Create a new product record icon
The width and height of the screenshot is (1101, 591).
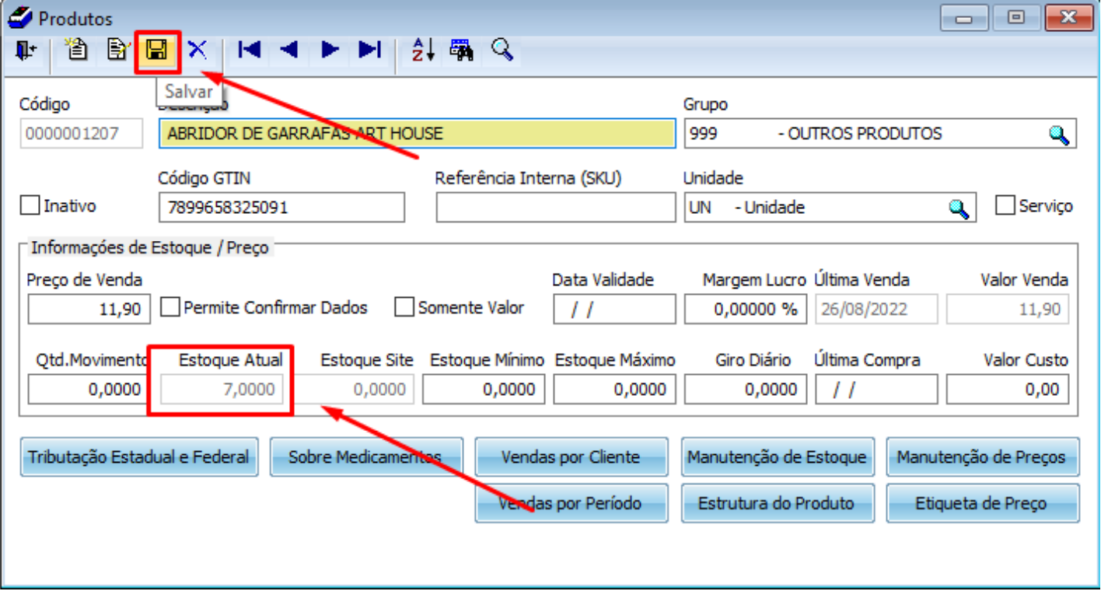76,51
